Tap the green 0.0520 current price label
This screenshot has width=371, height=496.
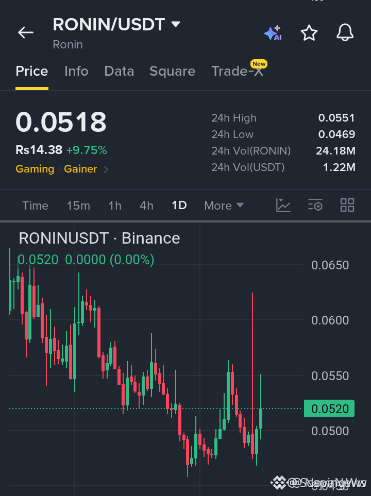(x=329, y=408)
